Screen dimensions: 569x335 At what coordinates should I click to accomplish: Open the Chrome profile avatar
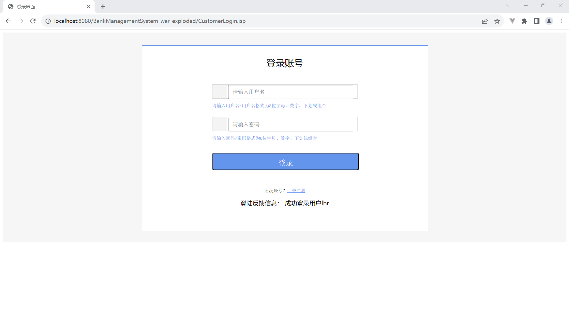pyautogui.click(x=549, y=21)
